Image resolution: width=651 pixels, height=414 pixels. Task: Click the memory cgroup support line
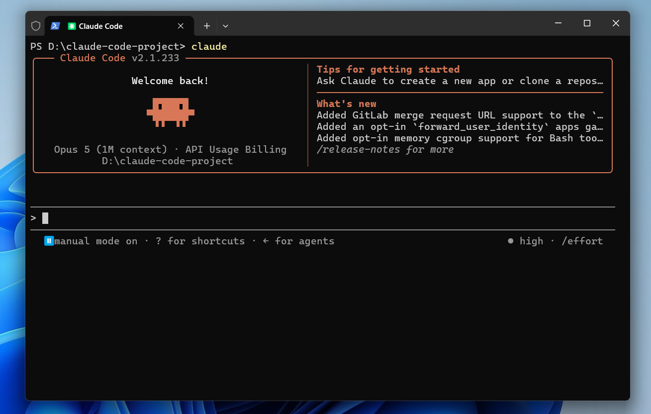point(460,138)
